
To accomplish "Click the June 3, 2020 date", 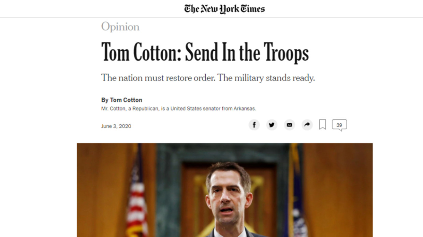I will pos(116,126).
